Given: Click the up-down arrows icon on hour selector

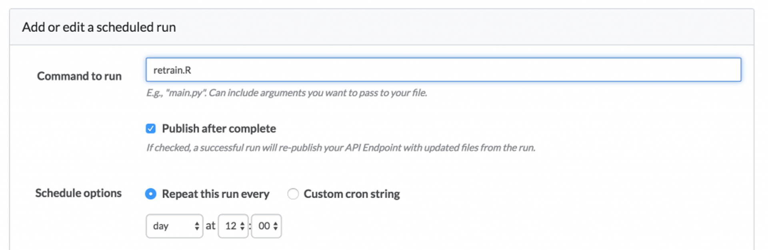Looking at the screenshot, I should point(242,226).
